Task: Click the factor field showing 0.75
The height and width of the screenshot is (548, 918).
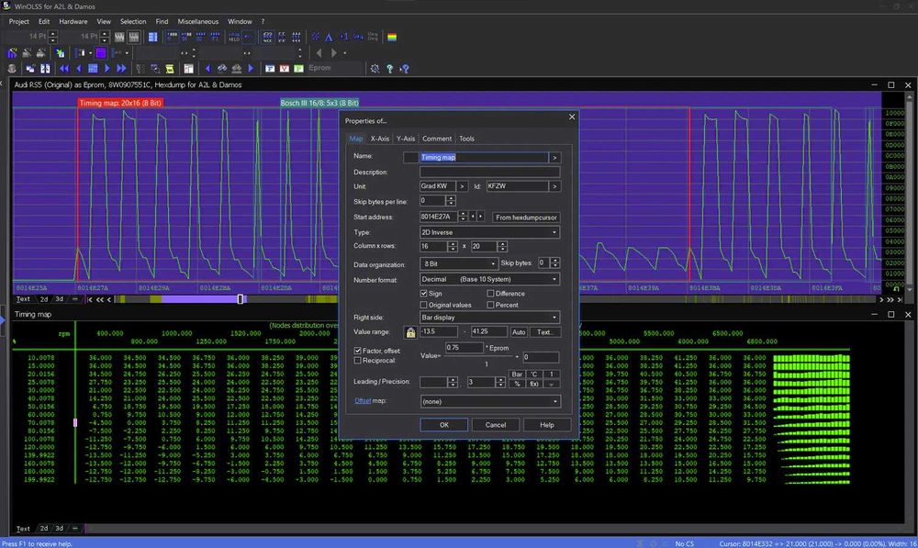Action: pyautogui.click(x=464, y=347)
